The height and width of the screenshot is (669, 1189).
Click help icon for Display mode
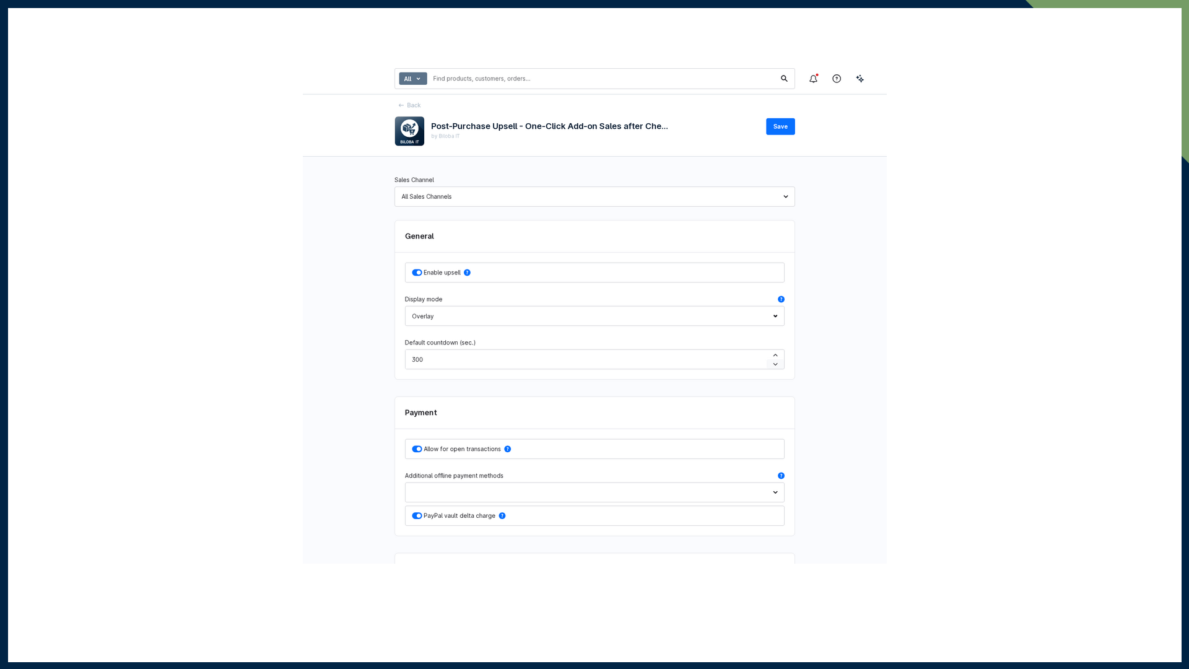pyautogui.click(x=781, y=299)
